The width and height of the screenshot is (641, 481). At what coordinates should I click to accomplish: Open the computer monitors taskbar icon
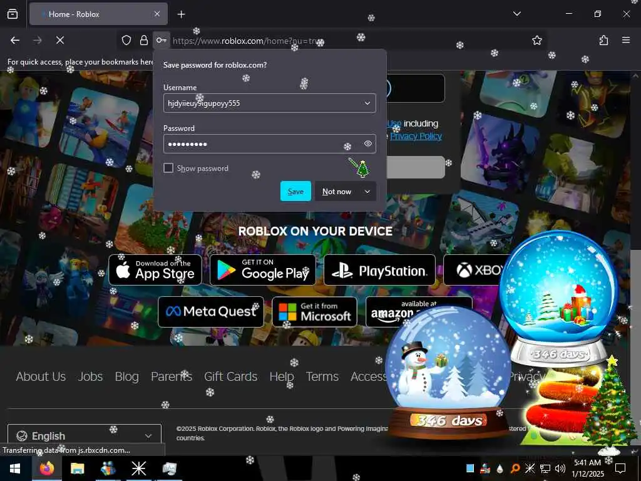click(169, 468)
